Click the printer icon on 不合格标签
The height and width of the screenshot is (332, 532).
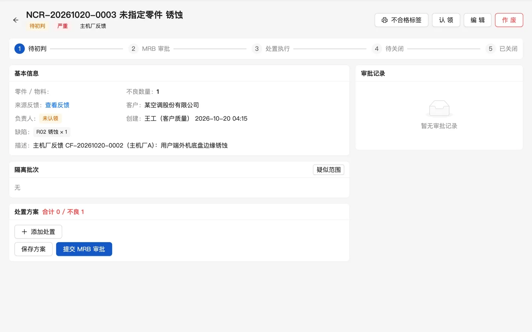coord(384,20)
